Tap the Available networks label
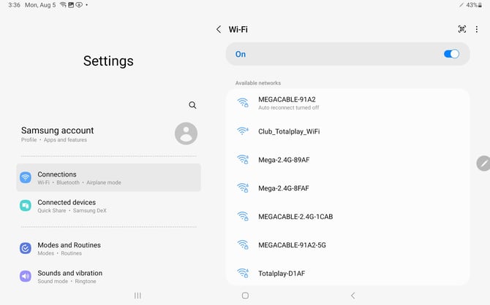Image resolution: width=490 pixels, height=305 pixels. click(x=258, y=83)
